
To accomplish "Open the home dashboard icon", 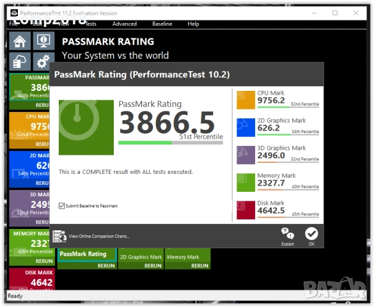I will pyautogui.click(x=20, y=41).
